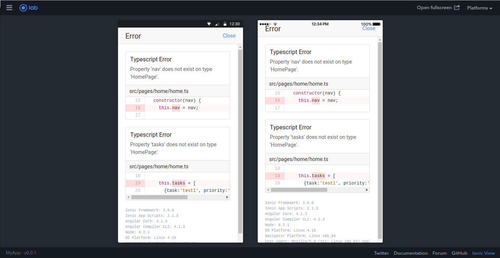Click iOS code scrollbar right arrow
This screenshot has height=258, width=500.
click(x=367, y=190)
